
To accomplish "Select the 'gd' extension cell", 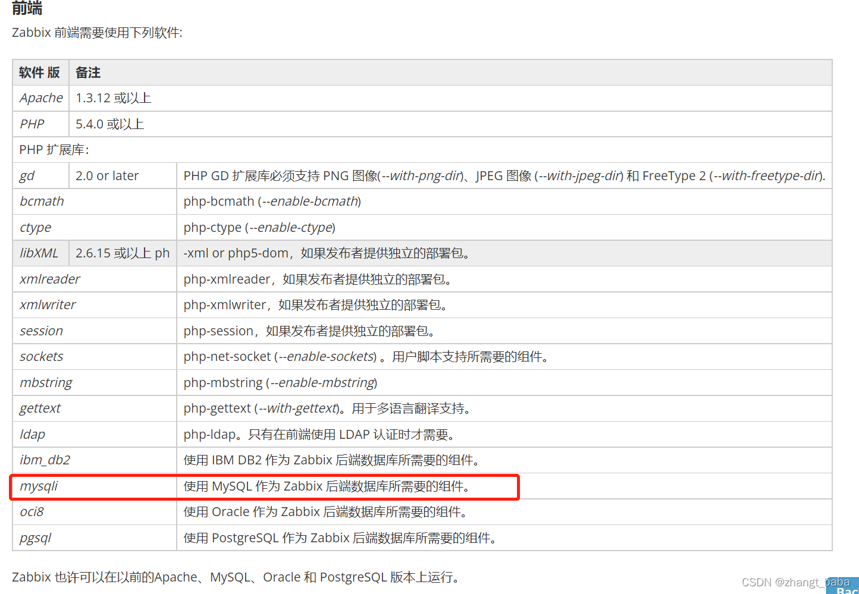I will pos(41,176).
